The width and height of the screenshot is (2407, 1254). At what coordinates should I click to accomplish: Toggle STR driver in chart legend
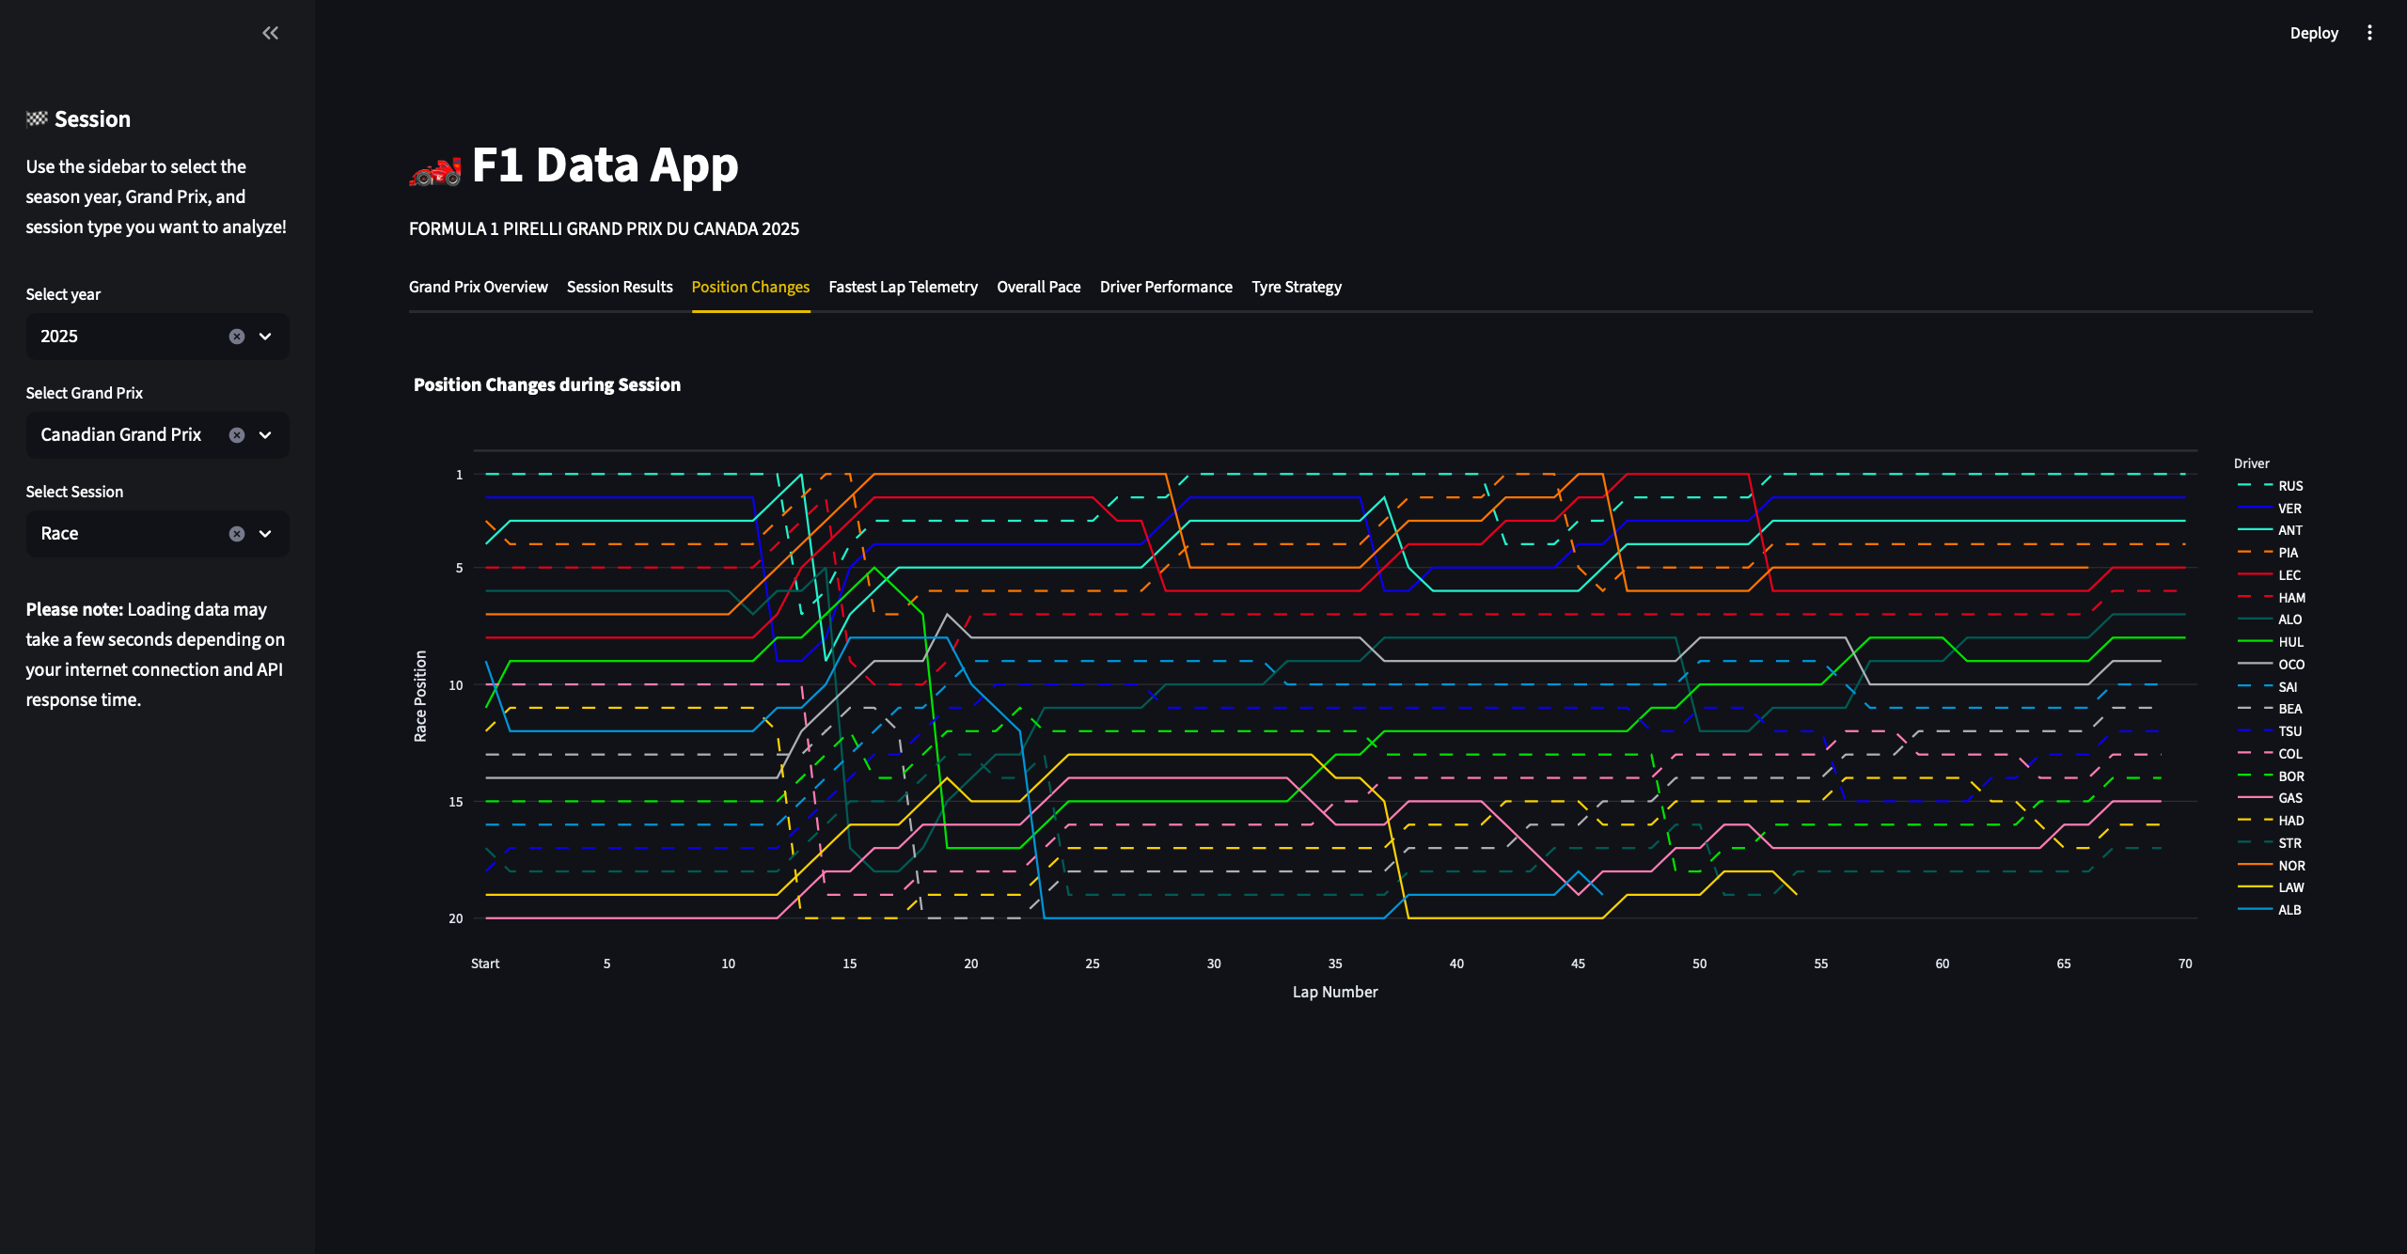tap(2271, 843)
